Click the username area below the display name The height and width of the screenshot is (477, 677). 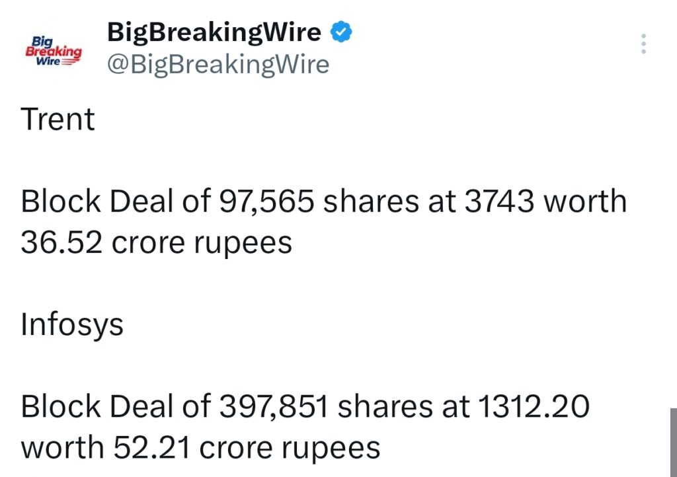tap(218, 64)
